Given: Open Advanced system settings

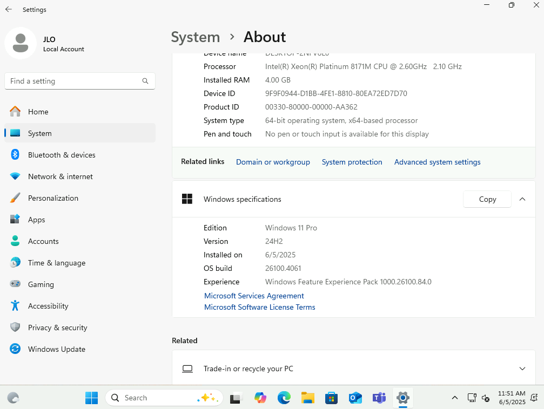Looking at the screenshot, I should pos(437,162).
